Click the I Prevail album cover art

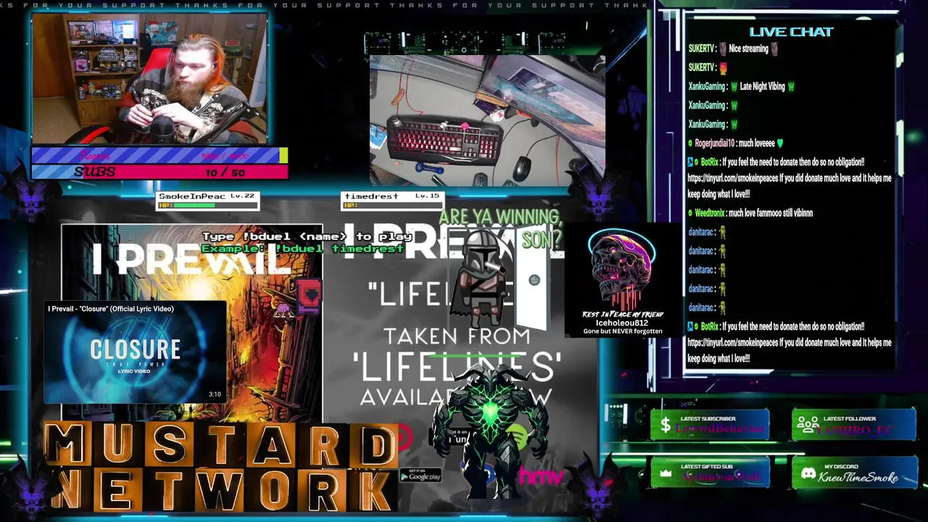[x=192, y=323]
